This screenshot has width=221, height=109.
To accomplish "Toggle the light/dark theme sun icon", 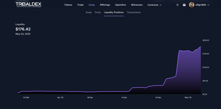I will click(x=177, y=5).
